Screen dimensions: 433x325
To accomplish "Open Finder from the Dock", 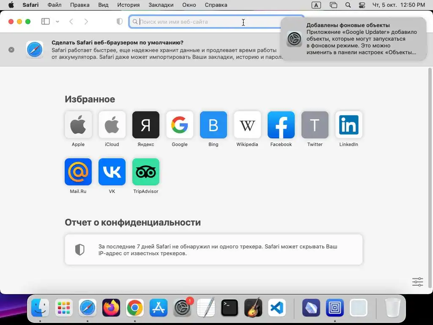I will [x=40, y=308].
